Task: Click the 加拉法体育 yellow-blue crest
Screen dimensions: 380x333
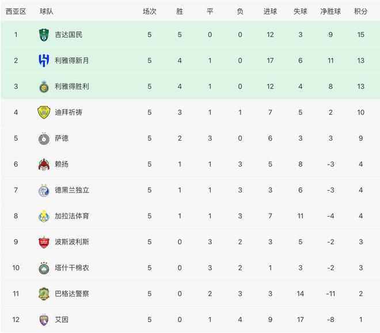Action: [44, 216]
